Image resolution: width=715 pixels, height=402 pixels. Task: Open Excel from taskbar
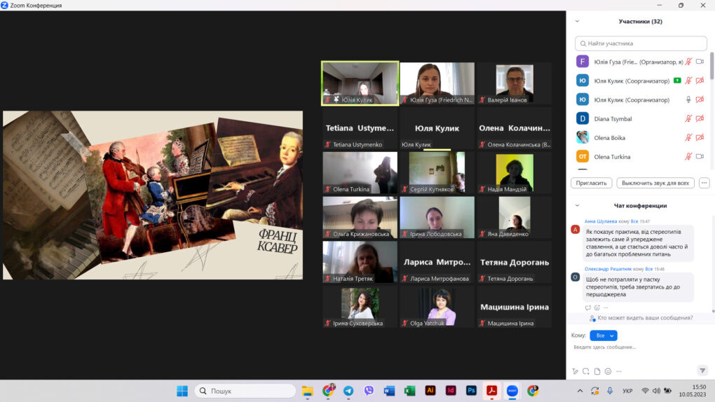click(409, 391)
